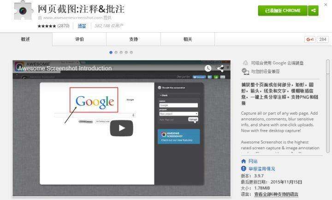Click 查看全部6种支持的语言 link

pyautogui.click(x=276, y=194)
